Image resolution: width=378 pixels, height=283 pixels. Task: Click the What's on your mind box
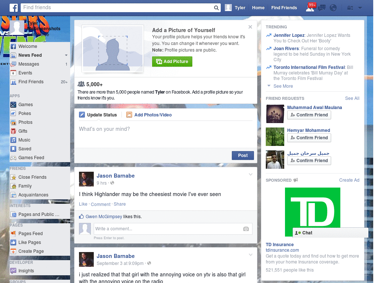click(x=166, y=135)
